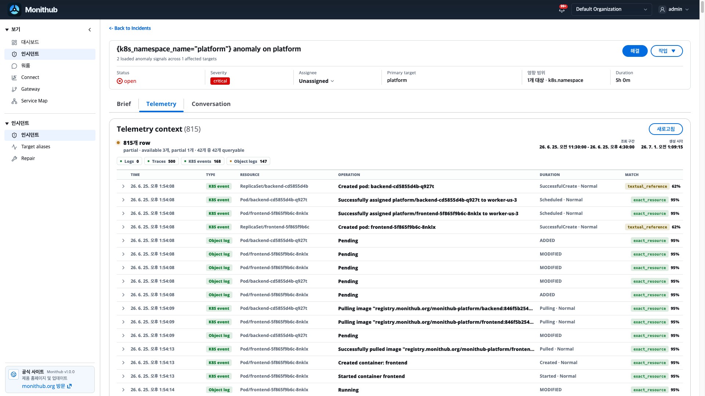705x396 pixels.
Task: Select the Telemetry tab
Action: 161,104
